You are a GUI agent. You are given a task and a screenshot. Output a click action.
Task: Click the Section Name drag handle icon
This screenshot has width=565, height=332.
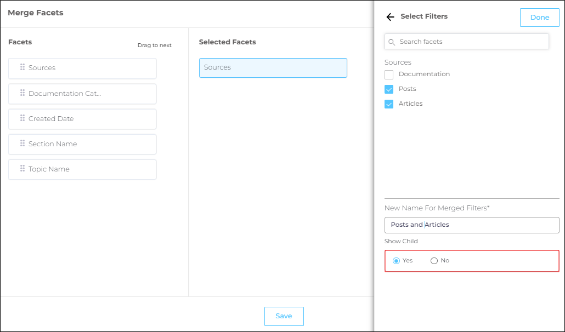click(22, 144)
